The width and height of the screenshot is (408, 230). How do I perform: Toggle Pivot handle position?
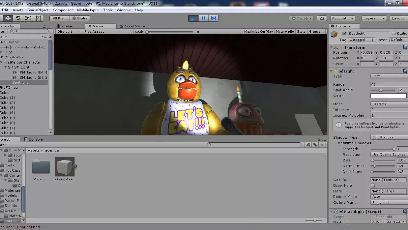[x=60, y=18]
